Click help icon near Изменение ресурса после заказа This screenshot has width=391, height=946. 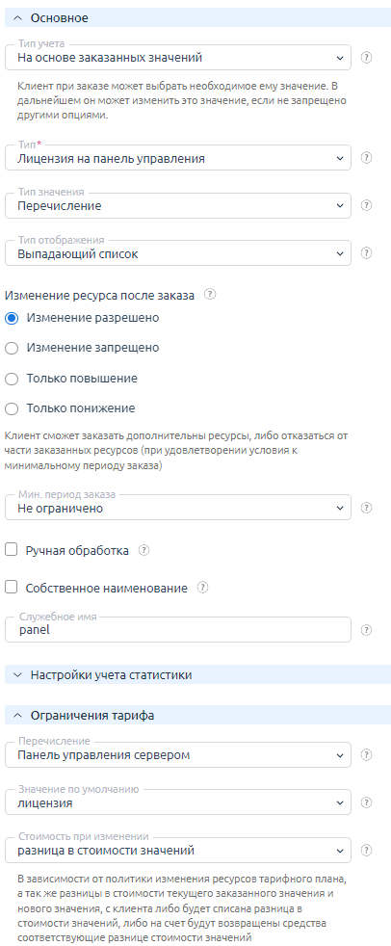point(210,295)
